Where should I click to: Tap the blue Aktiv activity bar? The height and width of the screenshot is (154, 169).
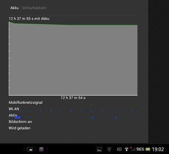coord(18,118)
